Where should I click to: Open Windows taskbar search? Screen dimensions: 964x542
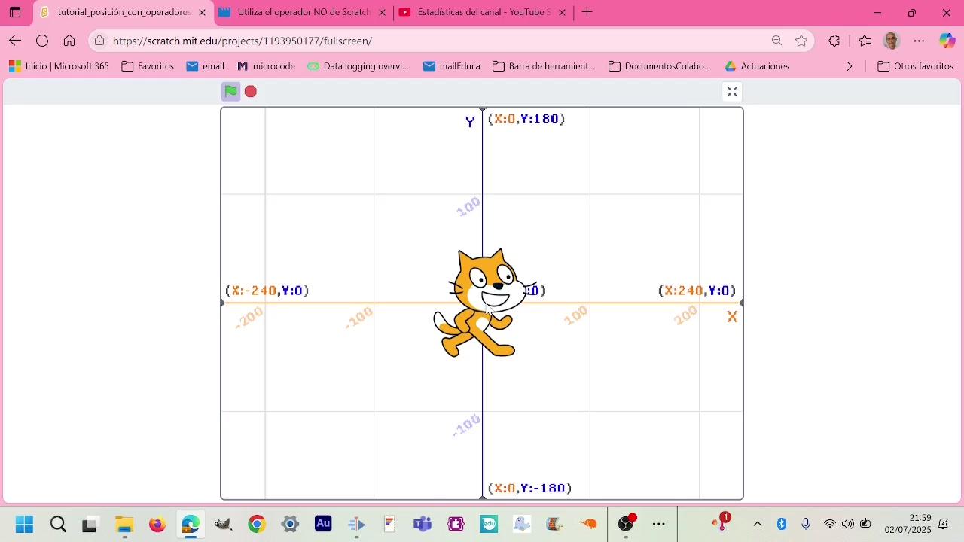pyautogui.click(x=58, y=524)
